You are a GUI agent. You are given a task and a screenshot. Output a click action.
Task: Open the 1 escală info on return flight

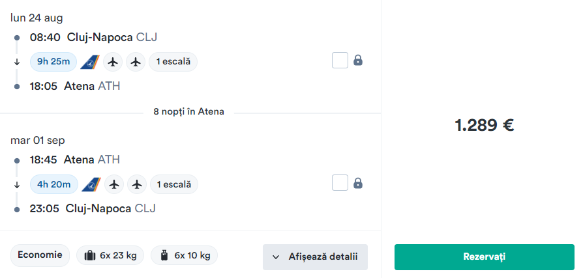coord(174,184)
